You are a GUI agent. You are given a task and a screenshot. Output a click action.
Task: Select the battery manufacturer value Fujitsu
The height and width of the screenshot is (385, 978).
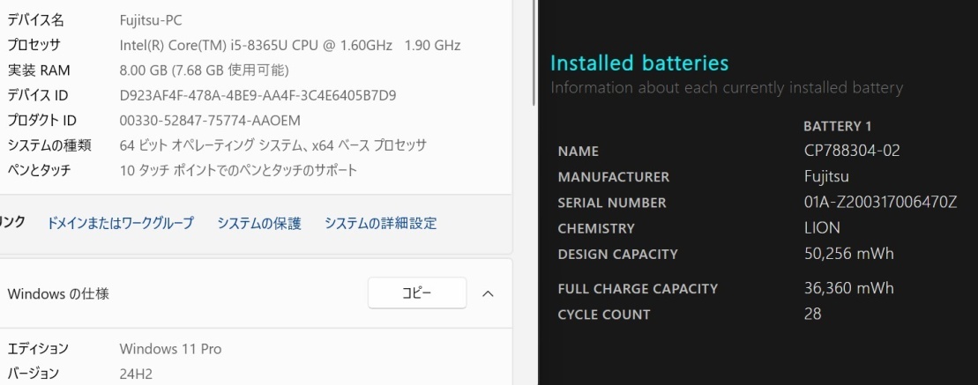826,177
